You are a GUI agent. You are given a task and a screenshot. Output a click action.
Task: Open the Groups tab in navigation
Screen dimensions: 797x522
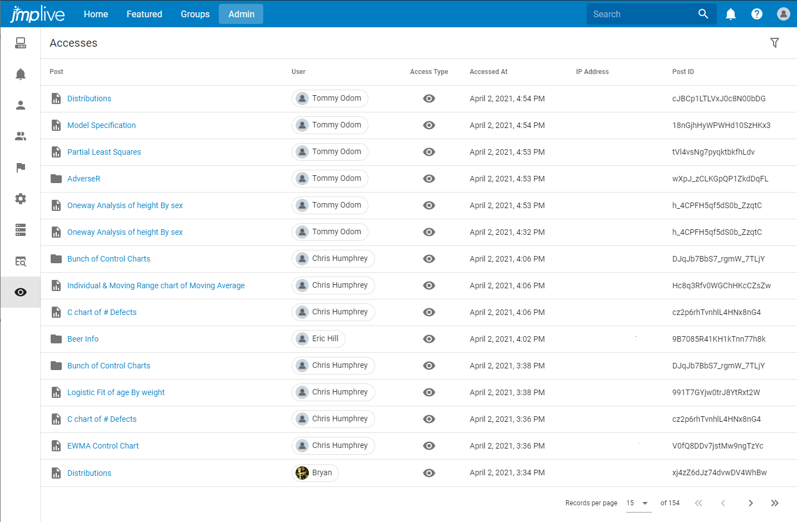(x=195, y=14)
